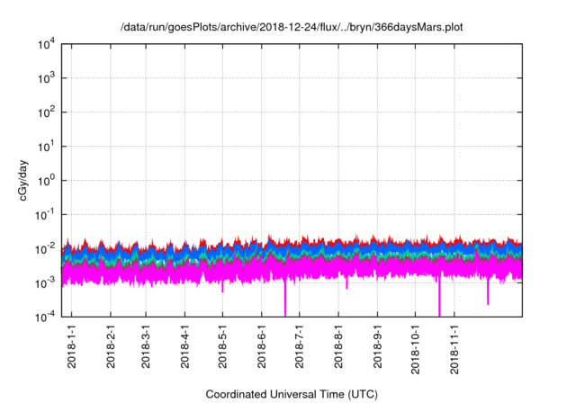The image size is (576, 403).
Task: Click the magenta spike after 2018-11-1
Action: point(488,295)
